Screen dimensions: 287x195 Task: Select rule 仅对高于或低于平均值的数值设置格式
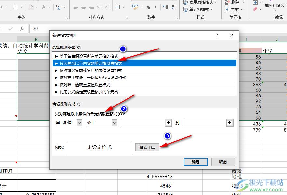tap(144, 77)
